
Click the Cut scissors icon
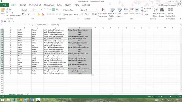(x=7, y=9)
